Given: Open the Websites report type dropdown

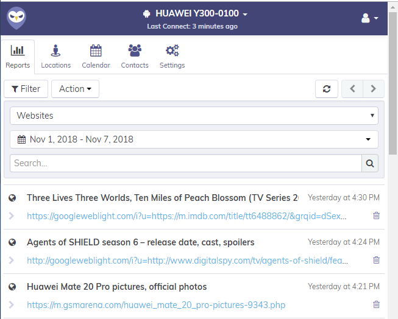Looking at the screenshot, I should pos(194,116).
